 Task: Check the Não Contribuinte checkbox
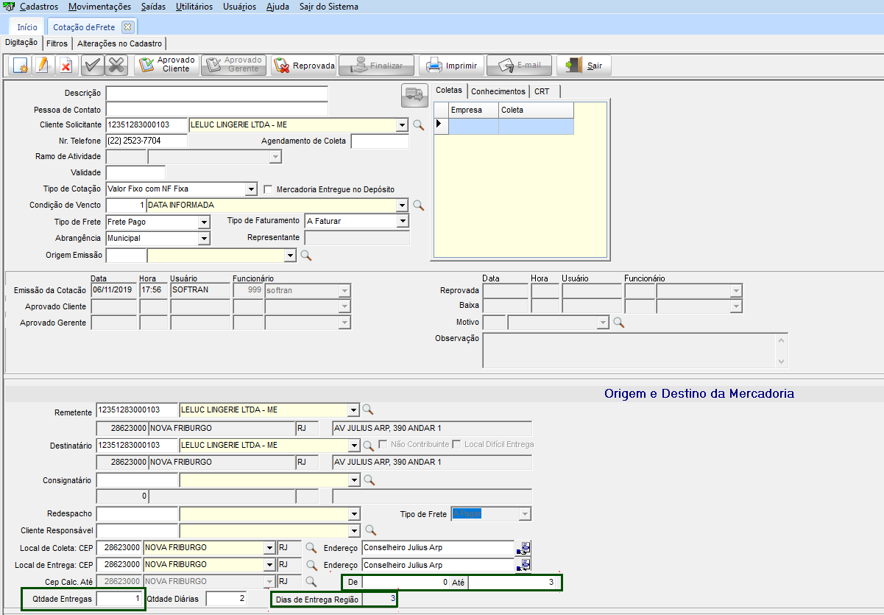(x=383, y=445)
